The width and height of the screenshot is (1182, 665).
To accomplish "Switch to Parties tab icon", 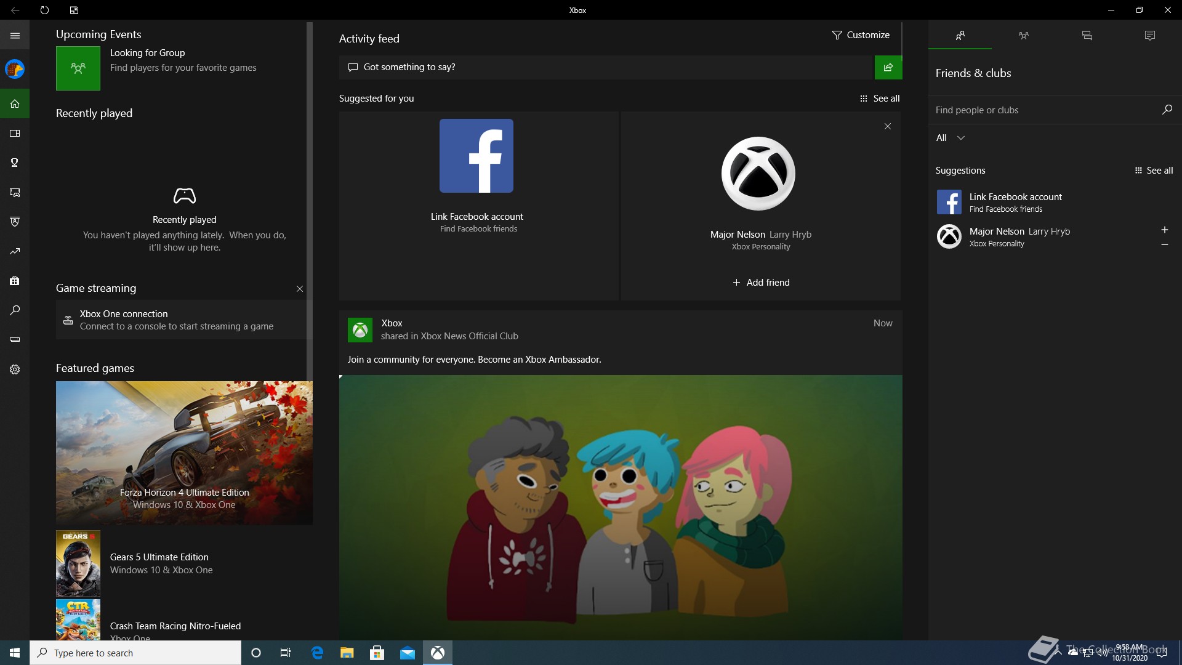I will tap(1023, 36).
